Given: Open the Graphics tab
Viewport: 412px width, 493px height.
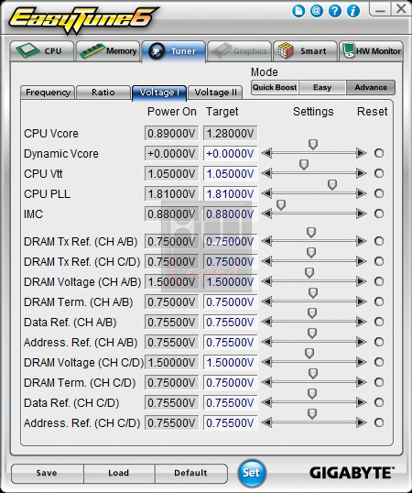Looking at the screenshot, I should 239,51.
